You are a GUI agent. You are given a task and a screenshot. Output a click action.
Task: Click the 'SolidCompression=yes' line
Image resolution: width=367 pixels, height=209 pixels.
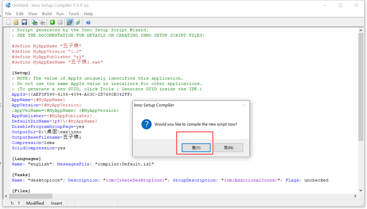click(39, 148)
